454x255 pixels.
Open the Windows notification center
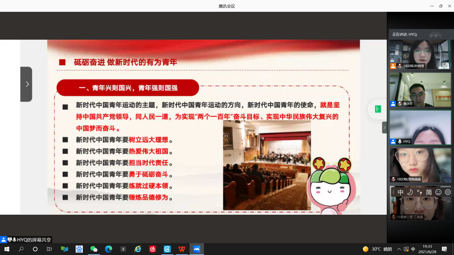[444, 249]
